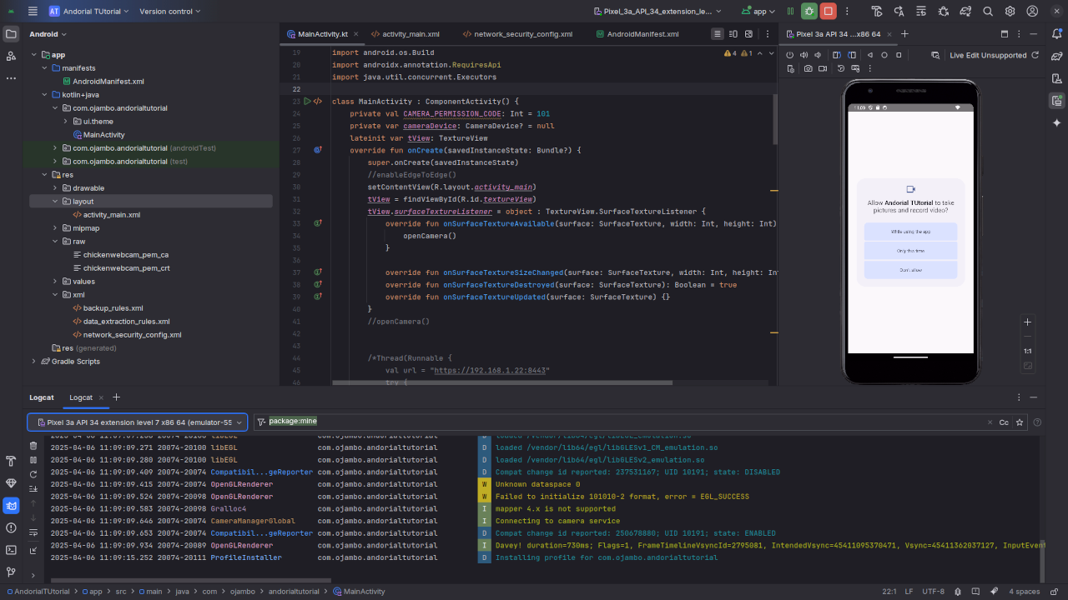1068x600 pixels.
Task: Click the red Stop app button
Action: [x=828, y=11]
